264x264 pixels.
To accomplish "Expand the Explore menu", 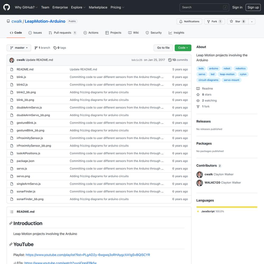I will tap(78, 7).
